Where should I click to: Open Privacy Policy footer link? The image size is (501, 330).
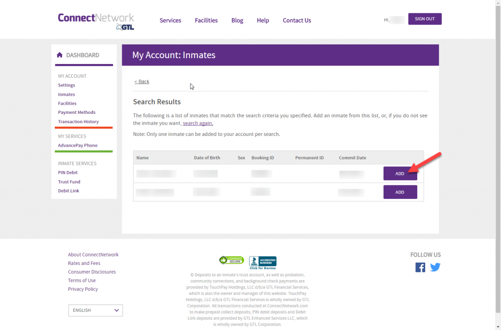point(83,289)
